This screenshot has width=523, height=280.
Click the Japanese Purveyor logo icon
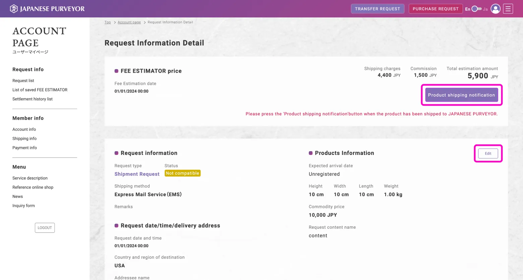click(x=14, y=9)
